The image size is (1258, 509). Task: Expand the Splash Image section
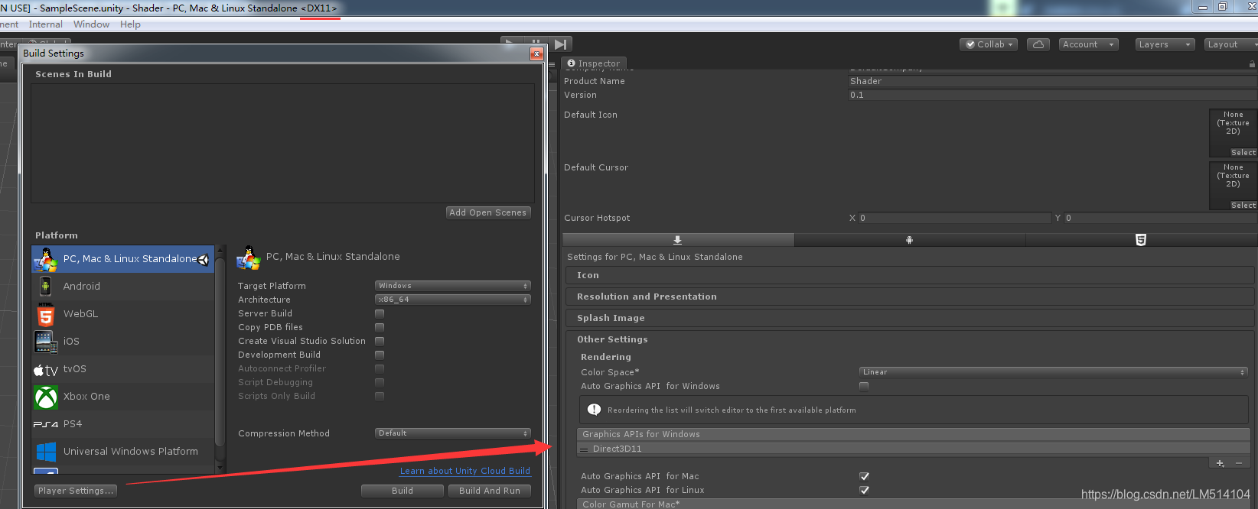pyautogui.click(x=910, y=318)
